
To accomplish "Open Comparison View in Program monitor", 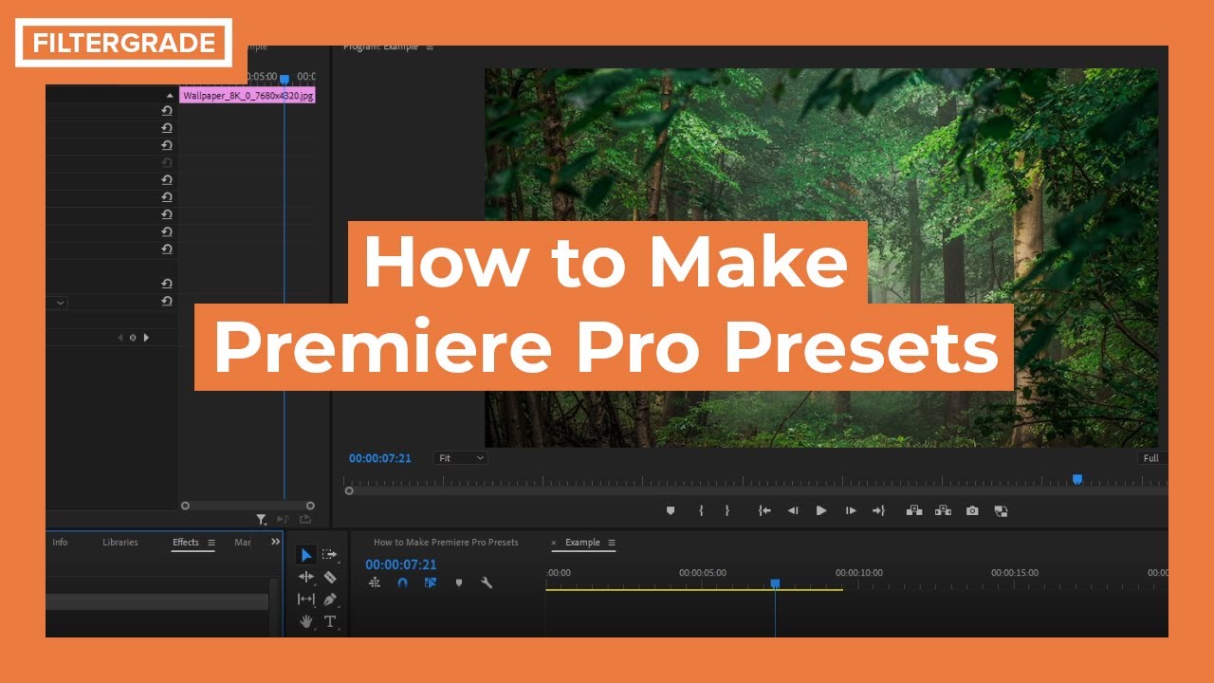I will [x=1001, y=510].
